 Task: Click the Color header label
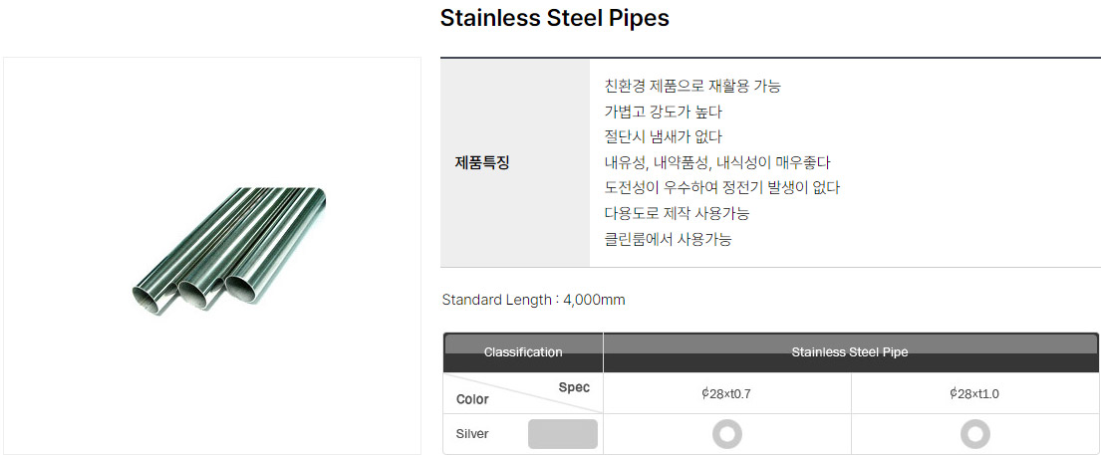pyautogui.click(x=472, y=399)
